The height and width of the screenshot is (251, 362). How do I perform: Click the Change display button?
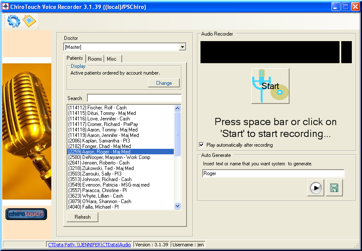pyautogui.click(x=164, y=83)
